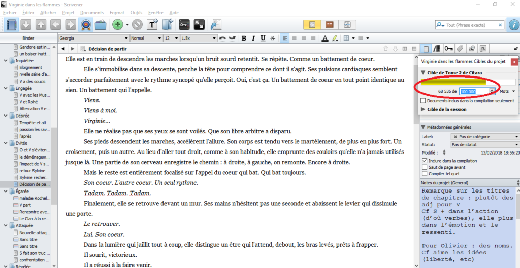The image size is (520, 268).
Task: Toggle italic formatting
Action: coord(253,39)
